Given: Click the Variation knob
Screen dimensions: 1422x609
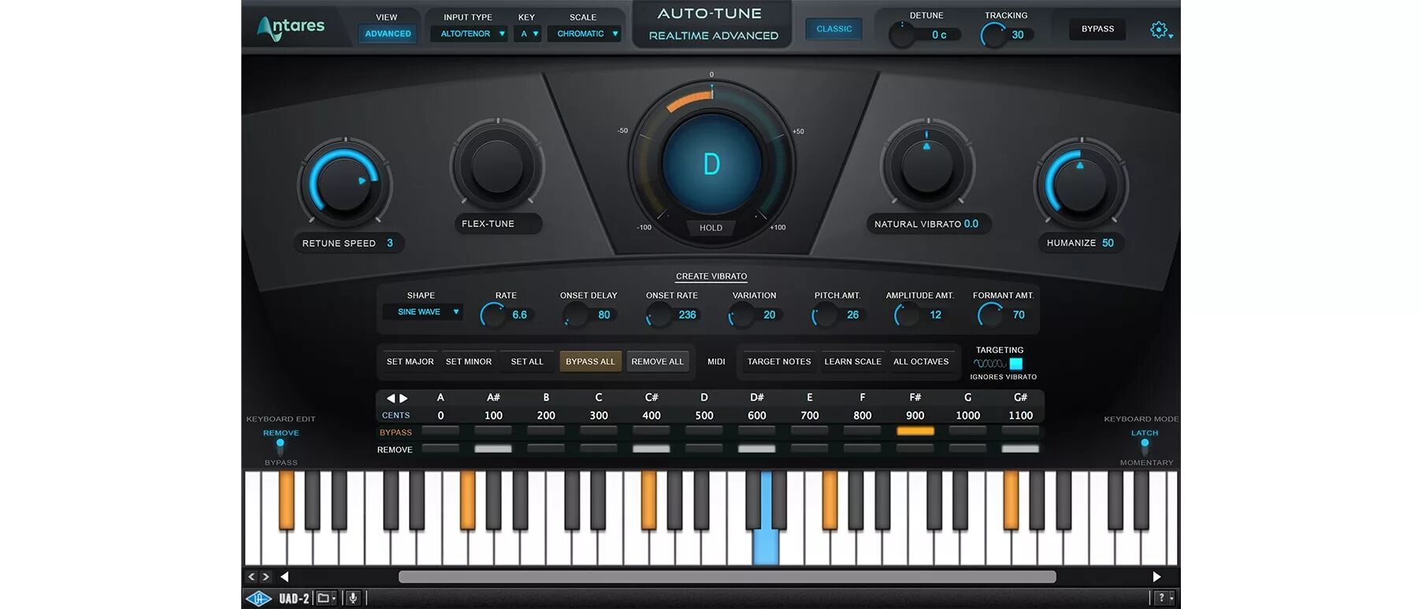Looking at the screenshot, I should click(741, 315).
